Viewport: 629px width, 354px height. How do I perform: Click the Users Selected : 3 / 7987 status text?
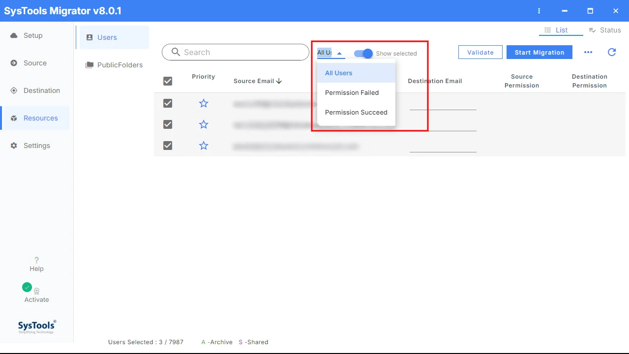[146, 342]
